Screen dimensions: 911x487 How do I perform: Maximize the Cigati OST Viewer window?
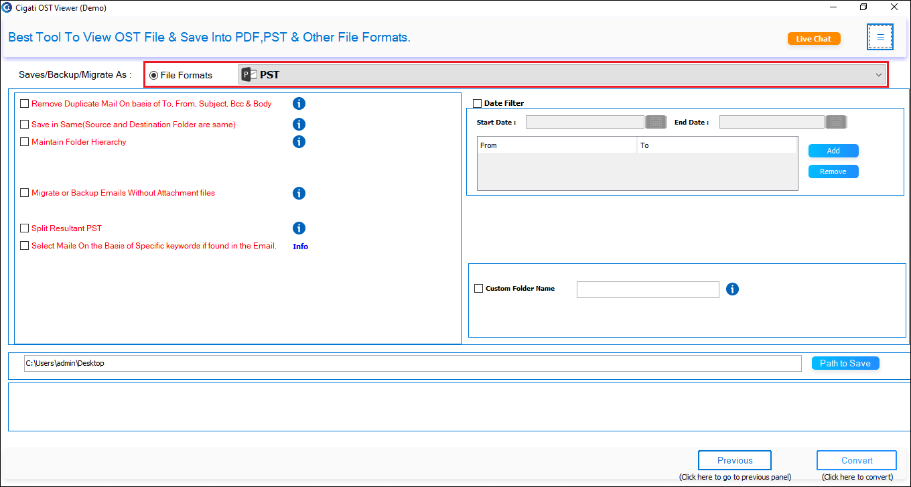[863, 7]
